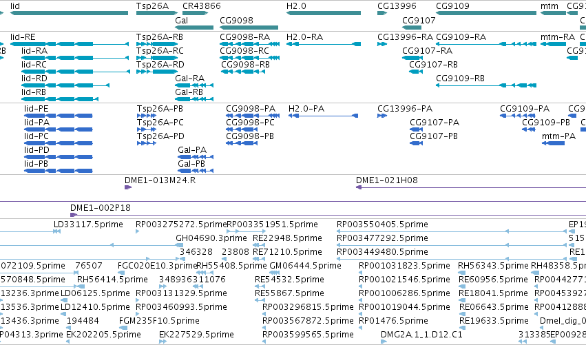Click protein Gal-PA

coord(196,158)
